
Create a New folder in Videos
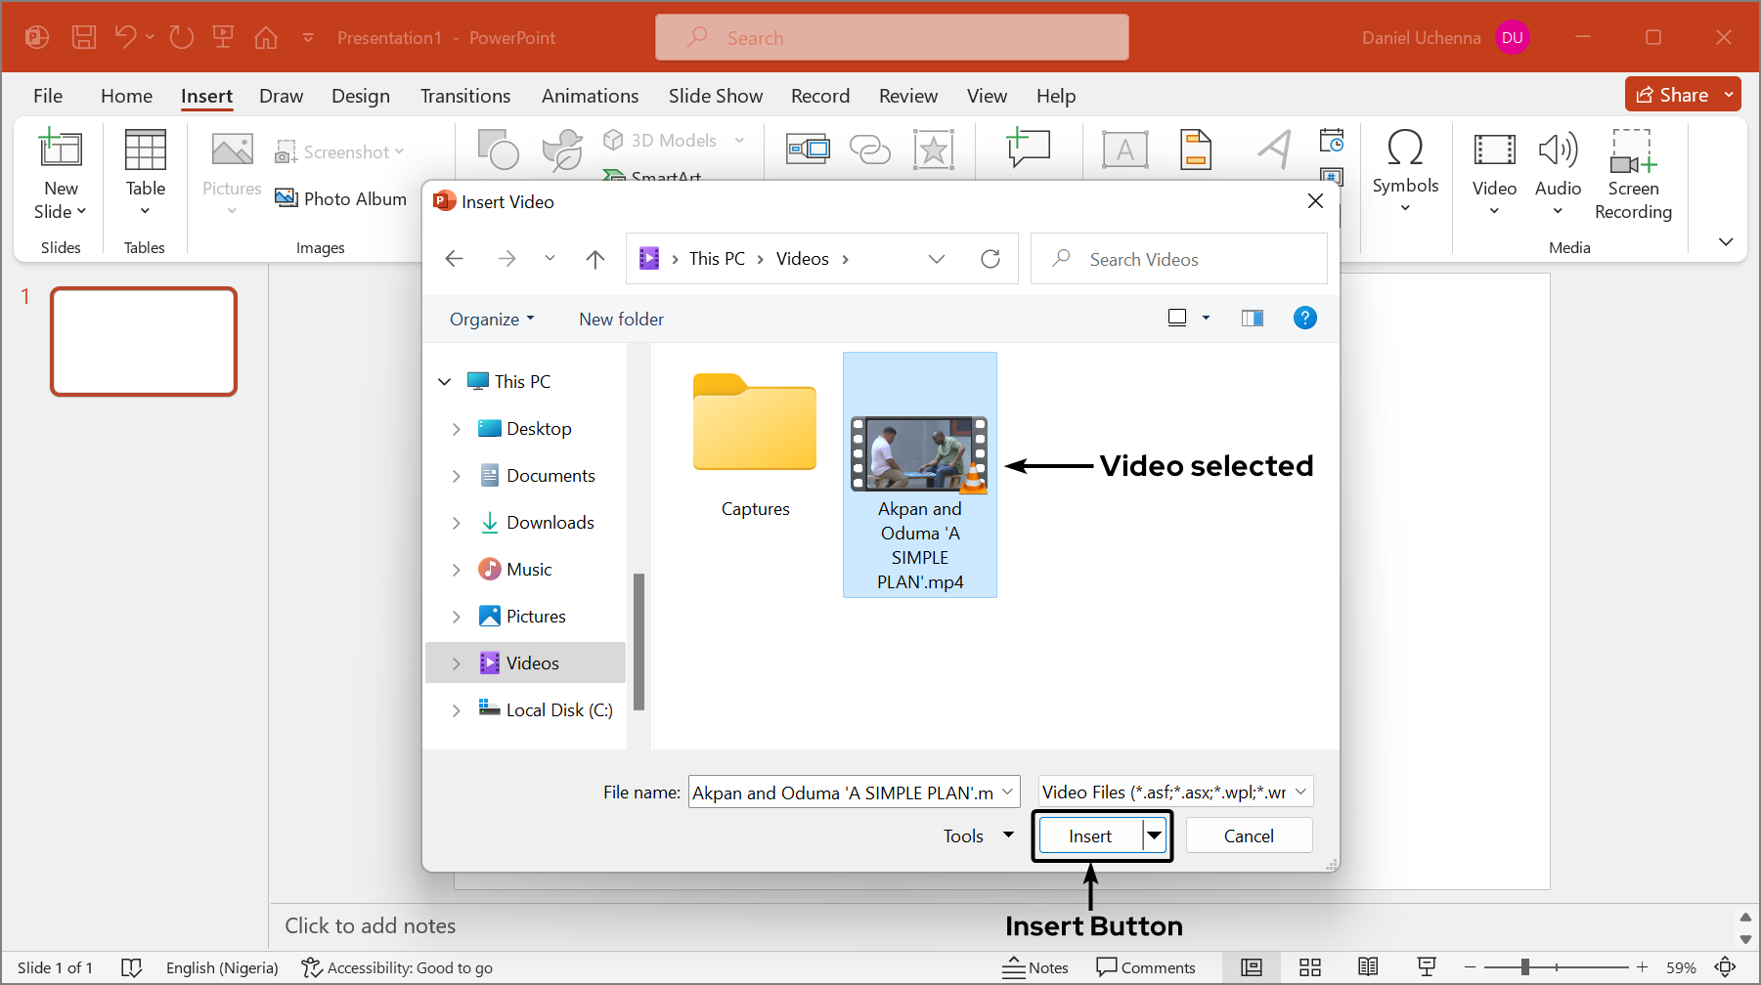tap(621, 319)
